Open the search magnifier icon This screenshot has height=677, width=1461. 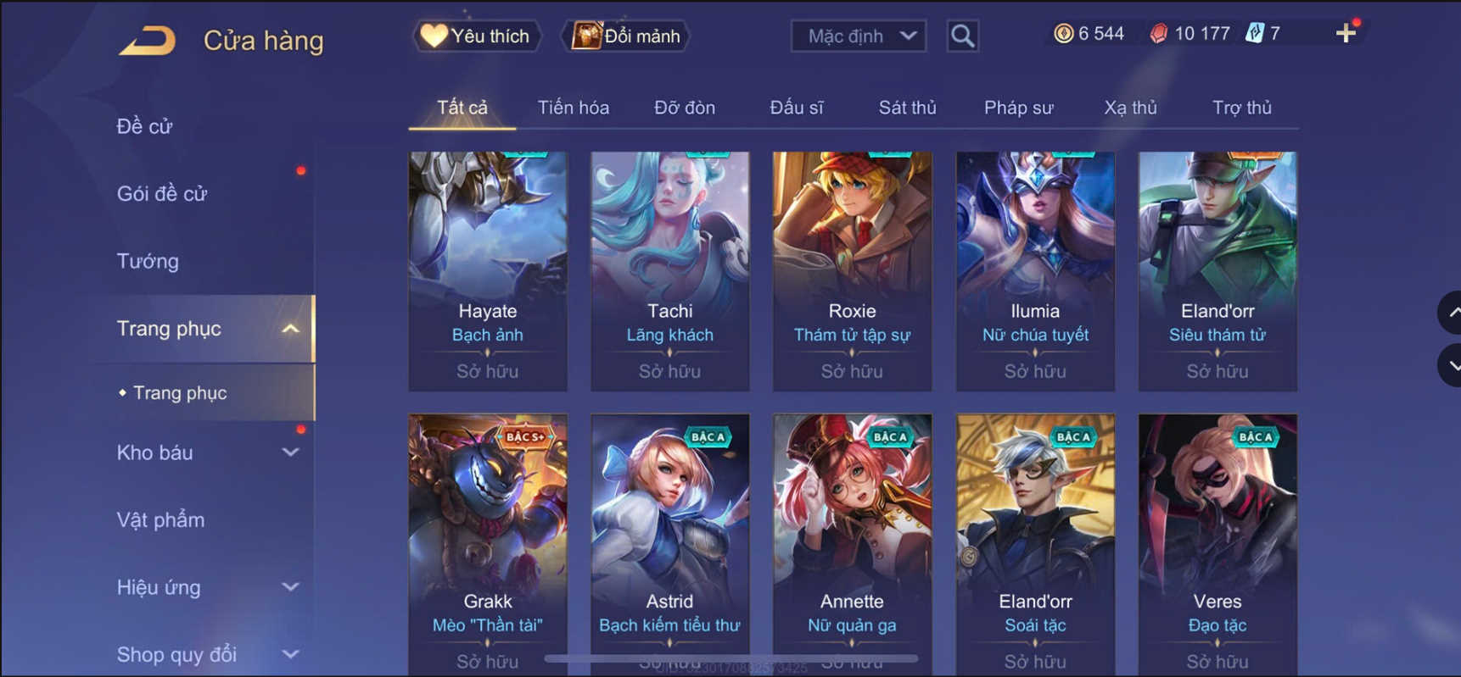click(962, 36)
